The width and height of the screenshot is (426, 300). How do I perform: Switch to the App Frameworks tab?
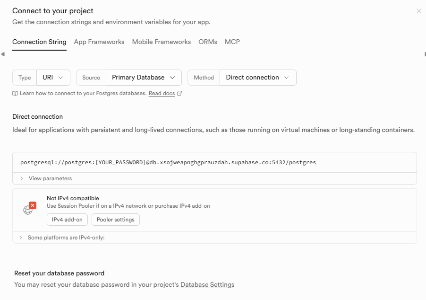point(99,42)
